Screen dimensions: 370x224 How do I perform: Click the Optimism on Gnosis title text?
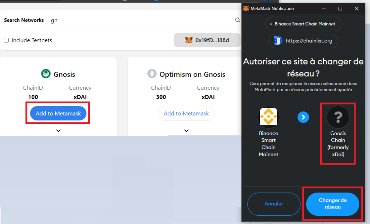(x=192, y=74)
